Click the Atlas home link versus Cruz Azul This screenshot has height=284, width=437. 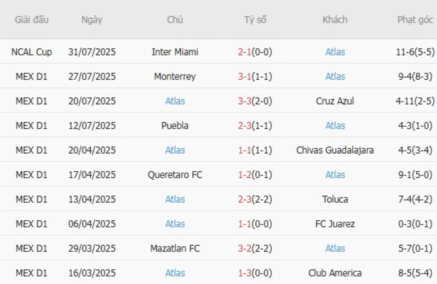click(175, 101)
